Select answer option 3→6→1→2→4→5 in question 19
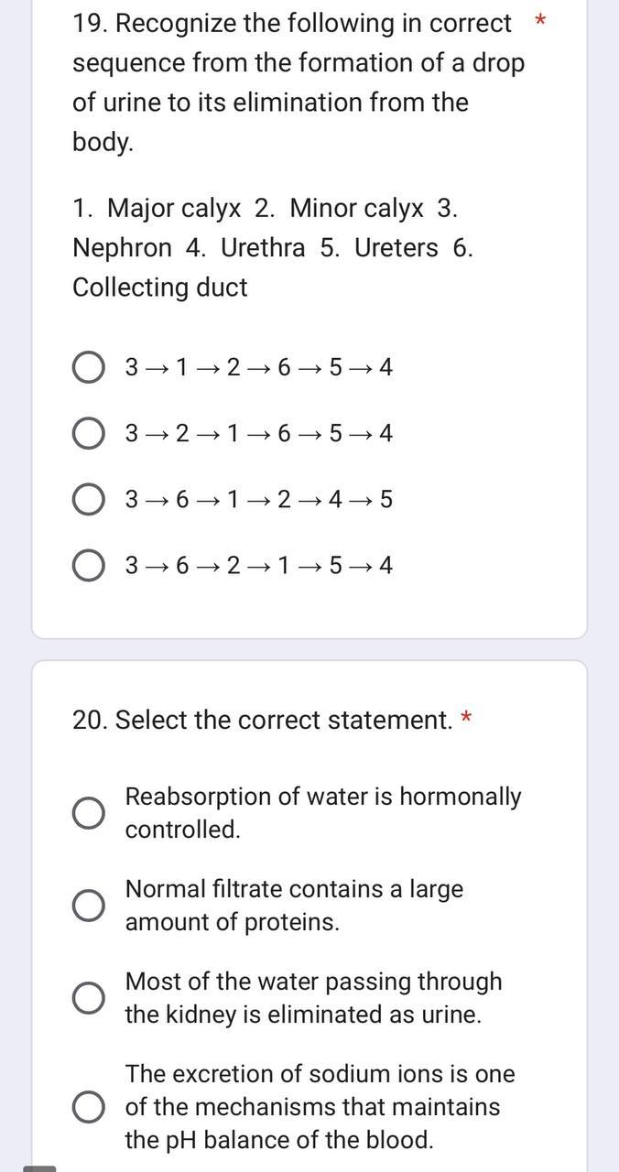 tap(89, 500)
